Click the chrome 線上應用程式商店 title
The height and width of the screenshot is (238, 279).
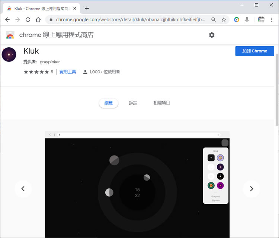[x=57, y=35]
